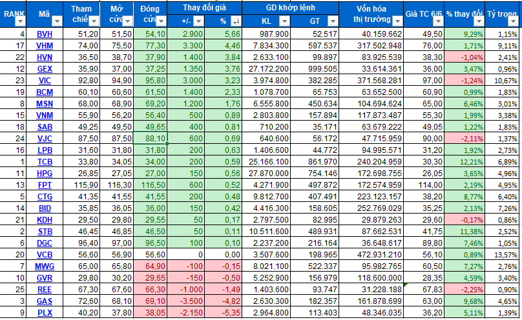Open the GT column filter dropdown
The height and width of the screenshot is (320, 522).
click(x=333, y=21)
